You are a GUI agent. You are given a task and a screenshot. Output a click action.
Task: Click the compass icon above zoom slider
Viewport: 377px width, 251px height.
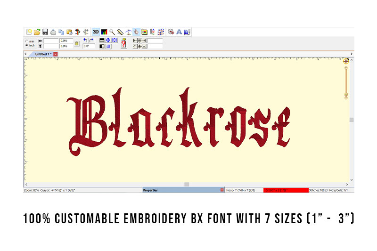click(346, 61)
